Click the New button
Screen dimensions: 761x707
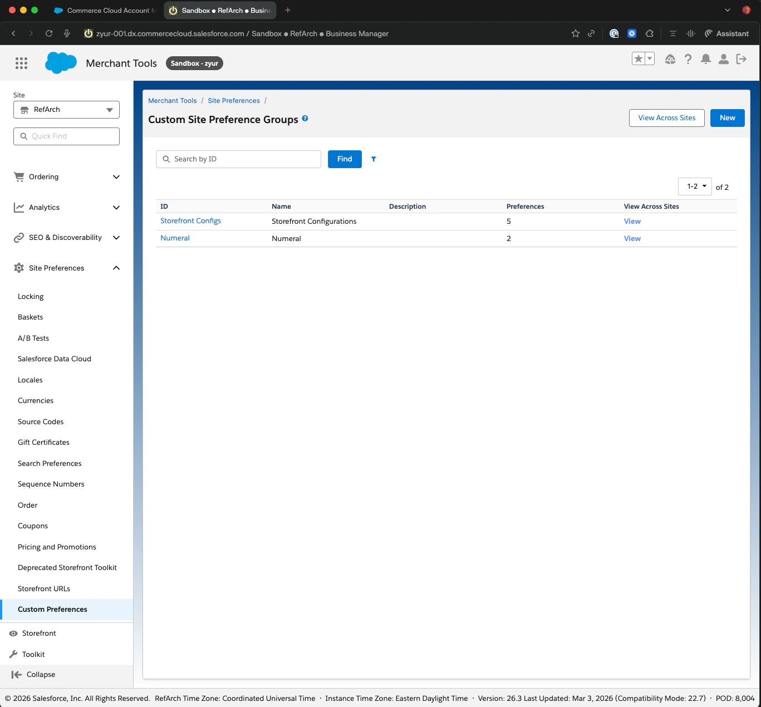point(727,118)
